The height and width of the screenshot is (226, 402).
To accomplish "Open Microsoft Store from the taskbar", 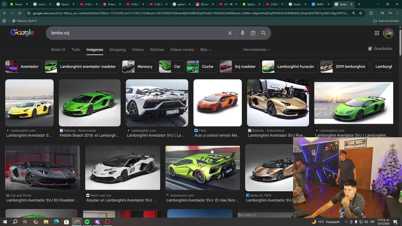I will pyautogui.click(x=67, y=222).
